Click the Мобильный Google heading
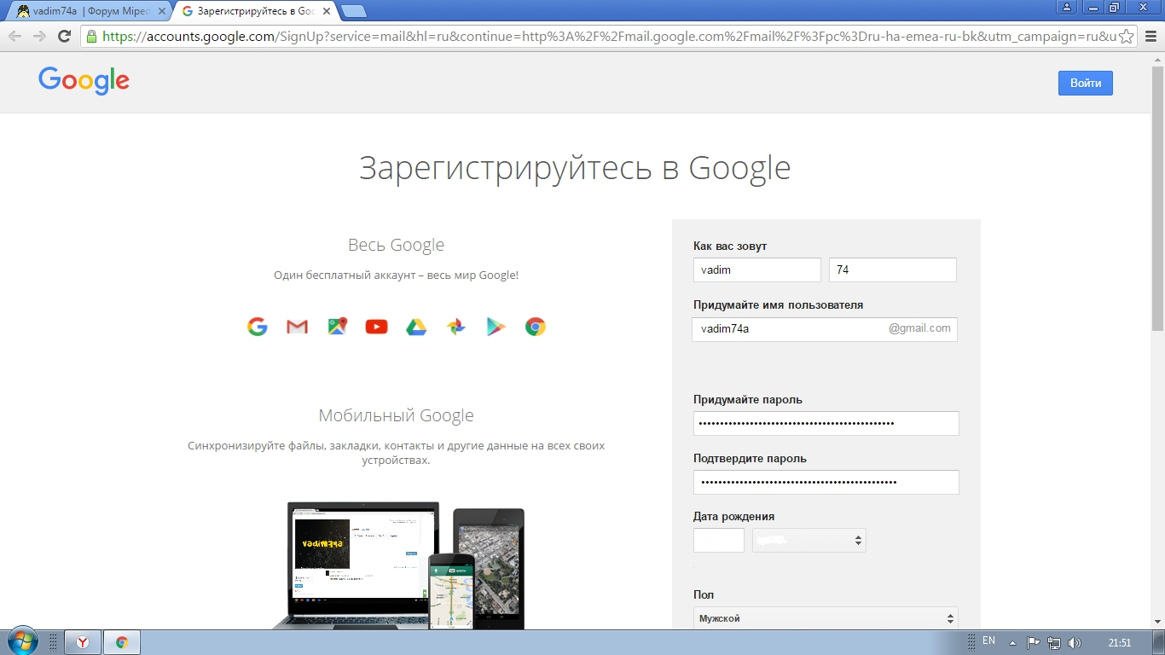The width and height of the screenshot is (1165, 655). pos(396,415)
